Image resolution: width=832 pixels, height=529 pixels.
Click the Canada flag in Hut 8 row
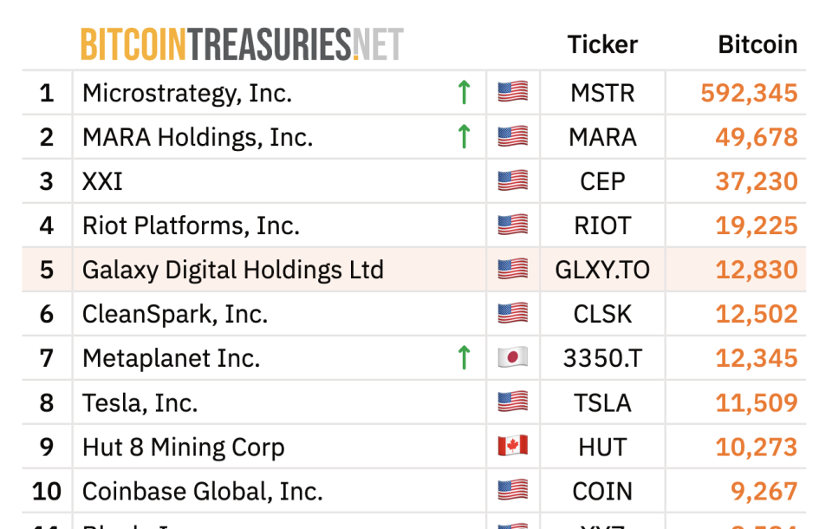click(512, 446)
